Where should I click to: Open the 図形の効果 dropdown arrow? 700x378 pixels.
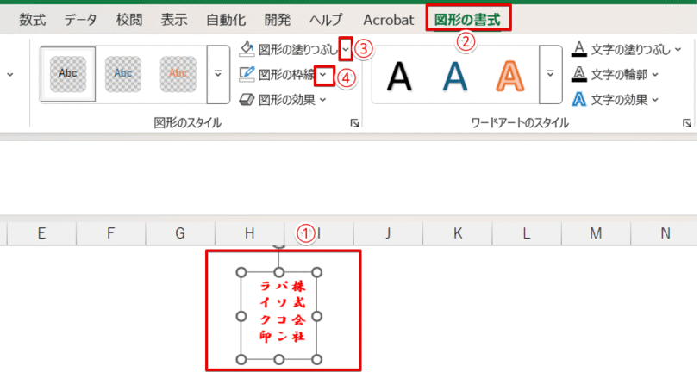pos(323,100)
